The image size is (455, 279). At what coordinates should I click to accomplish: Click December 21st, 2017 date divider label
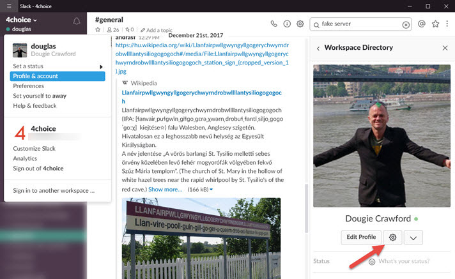point(196,35)
